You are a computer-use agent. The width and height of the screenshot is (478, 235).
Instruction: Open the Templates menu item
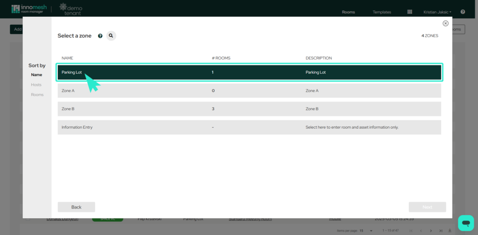[x=381, y=12]
